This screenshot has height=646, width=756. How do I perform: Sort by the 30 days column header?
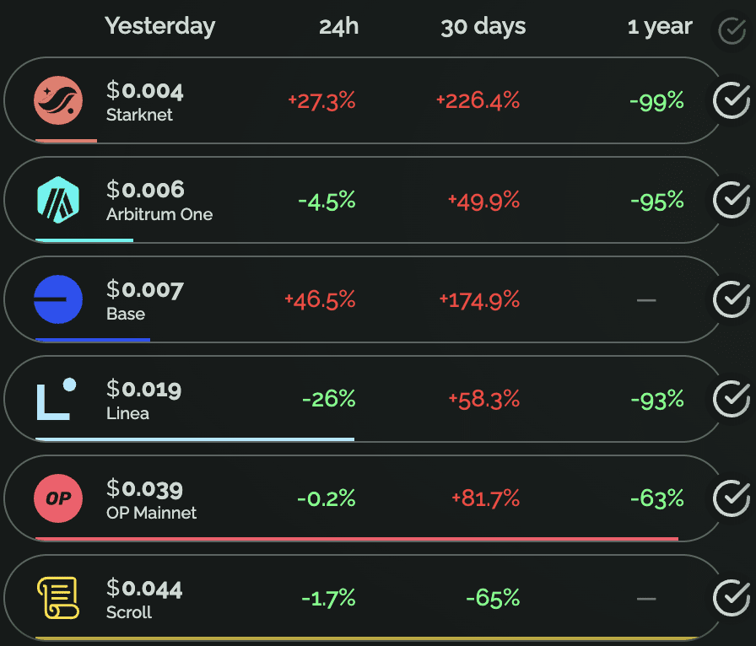tap(483, 26)
